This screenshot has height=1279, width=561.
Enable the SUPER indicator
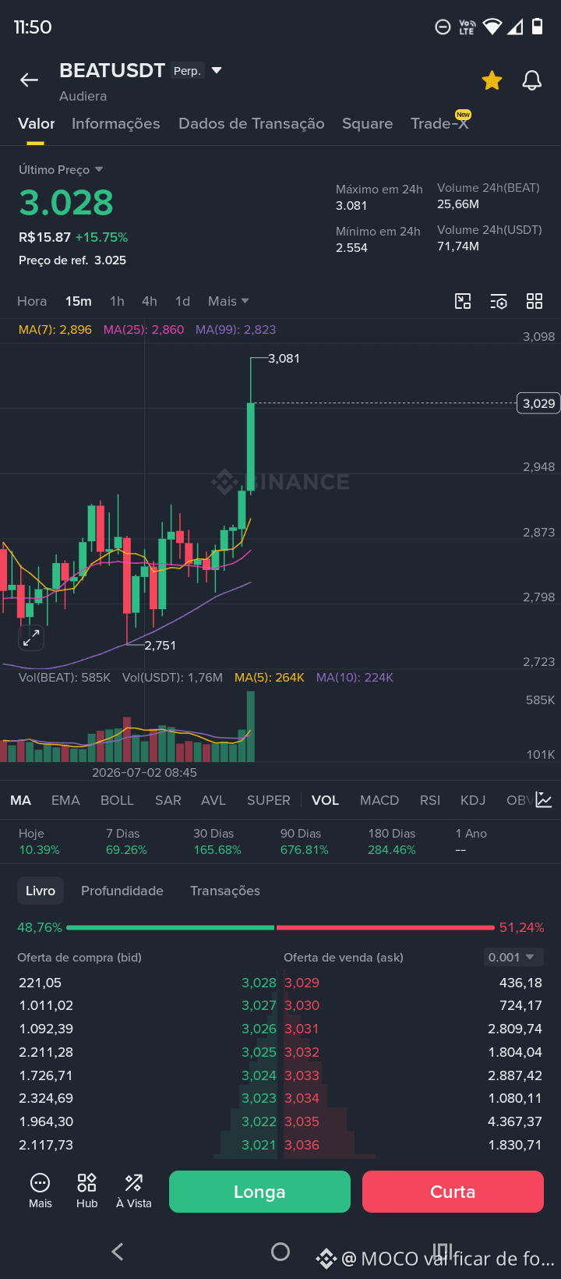tap(268, 800)
